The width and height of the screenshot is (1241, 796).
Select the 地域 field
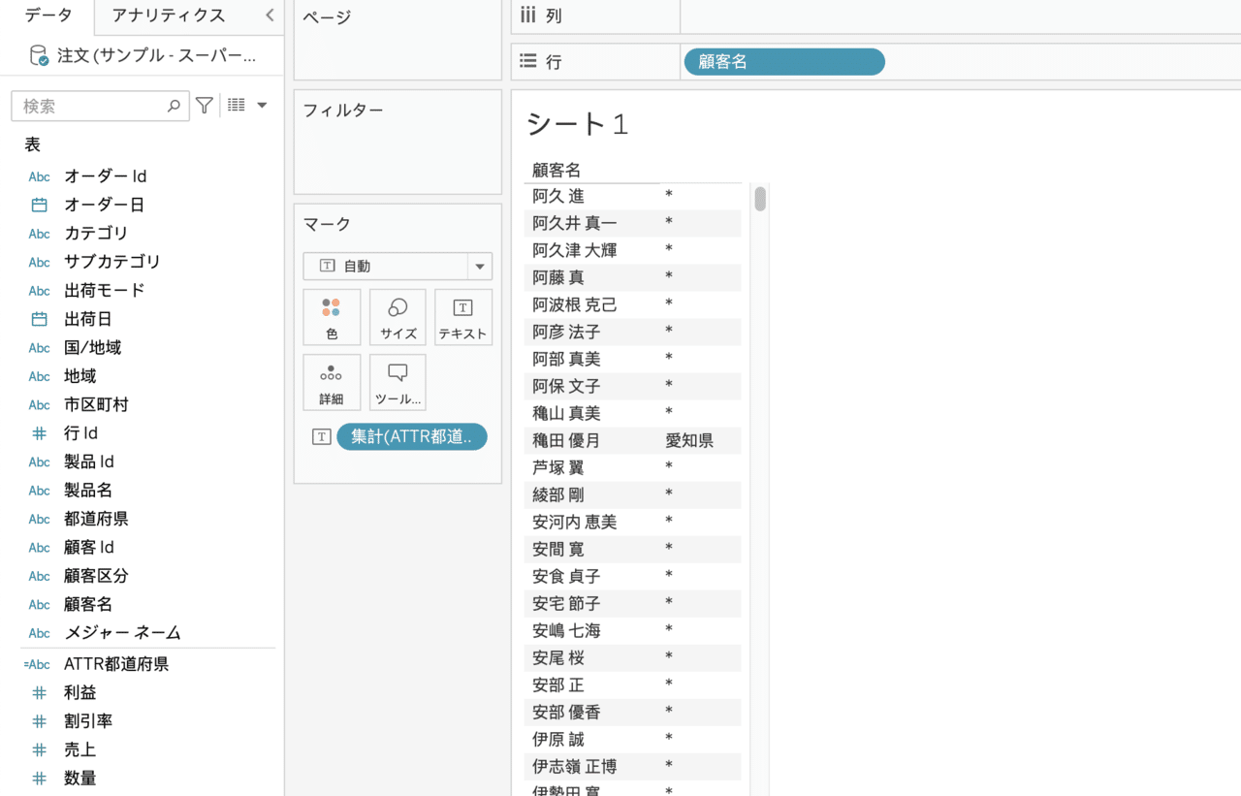coord(80,376)
